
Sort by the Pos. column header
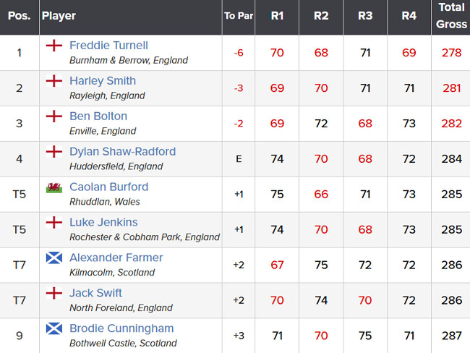pos(19,16)
